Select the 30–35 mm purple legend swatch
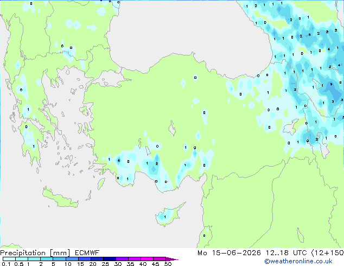The image size is (344, 266). [x=122, y=259]
